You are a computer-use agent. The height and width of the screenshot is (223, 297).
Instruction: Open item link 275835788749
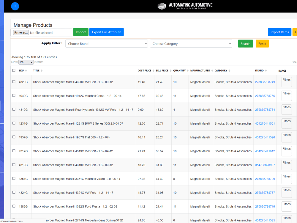(x=265, y=82)
